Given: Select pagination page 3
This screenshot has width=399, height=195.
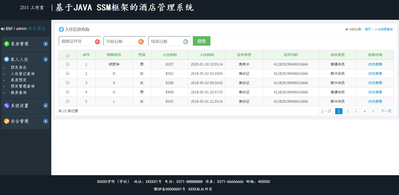Looking at the screenshot, I should (x=356, y=111).
